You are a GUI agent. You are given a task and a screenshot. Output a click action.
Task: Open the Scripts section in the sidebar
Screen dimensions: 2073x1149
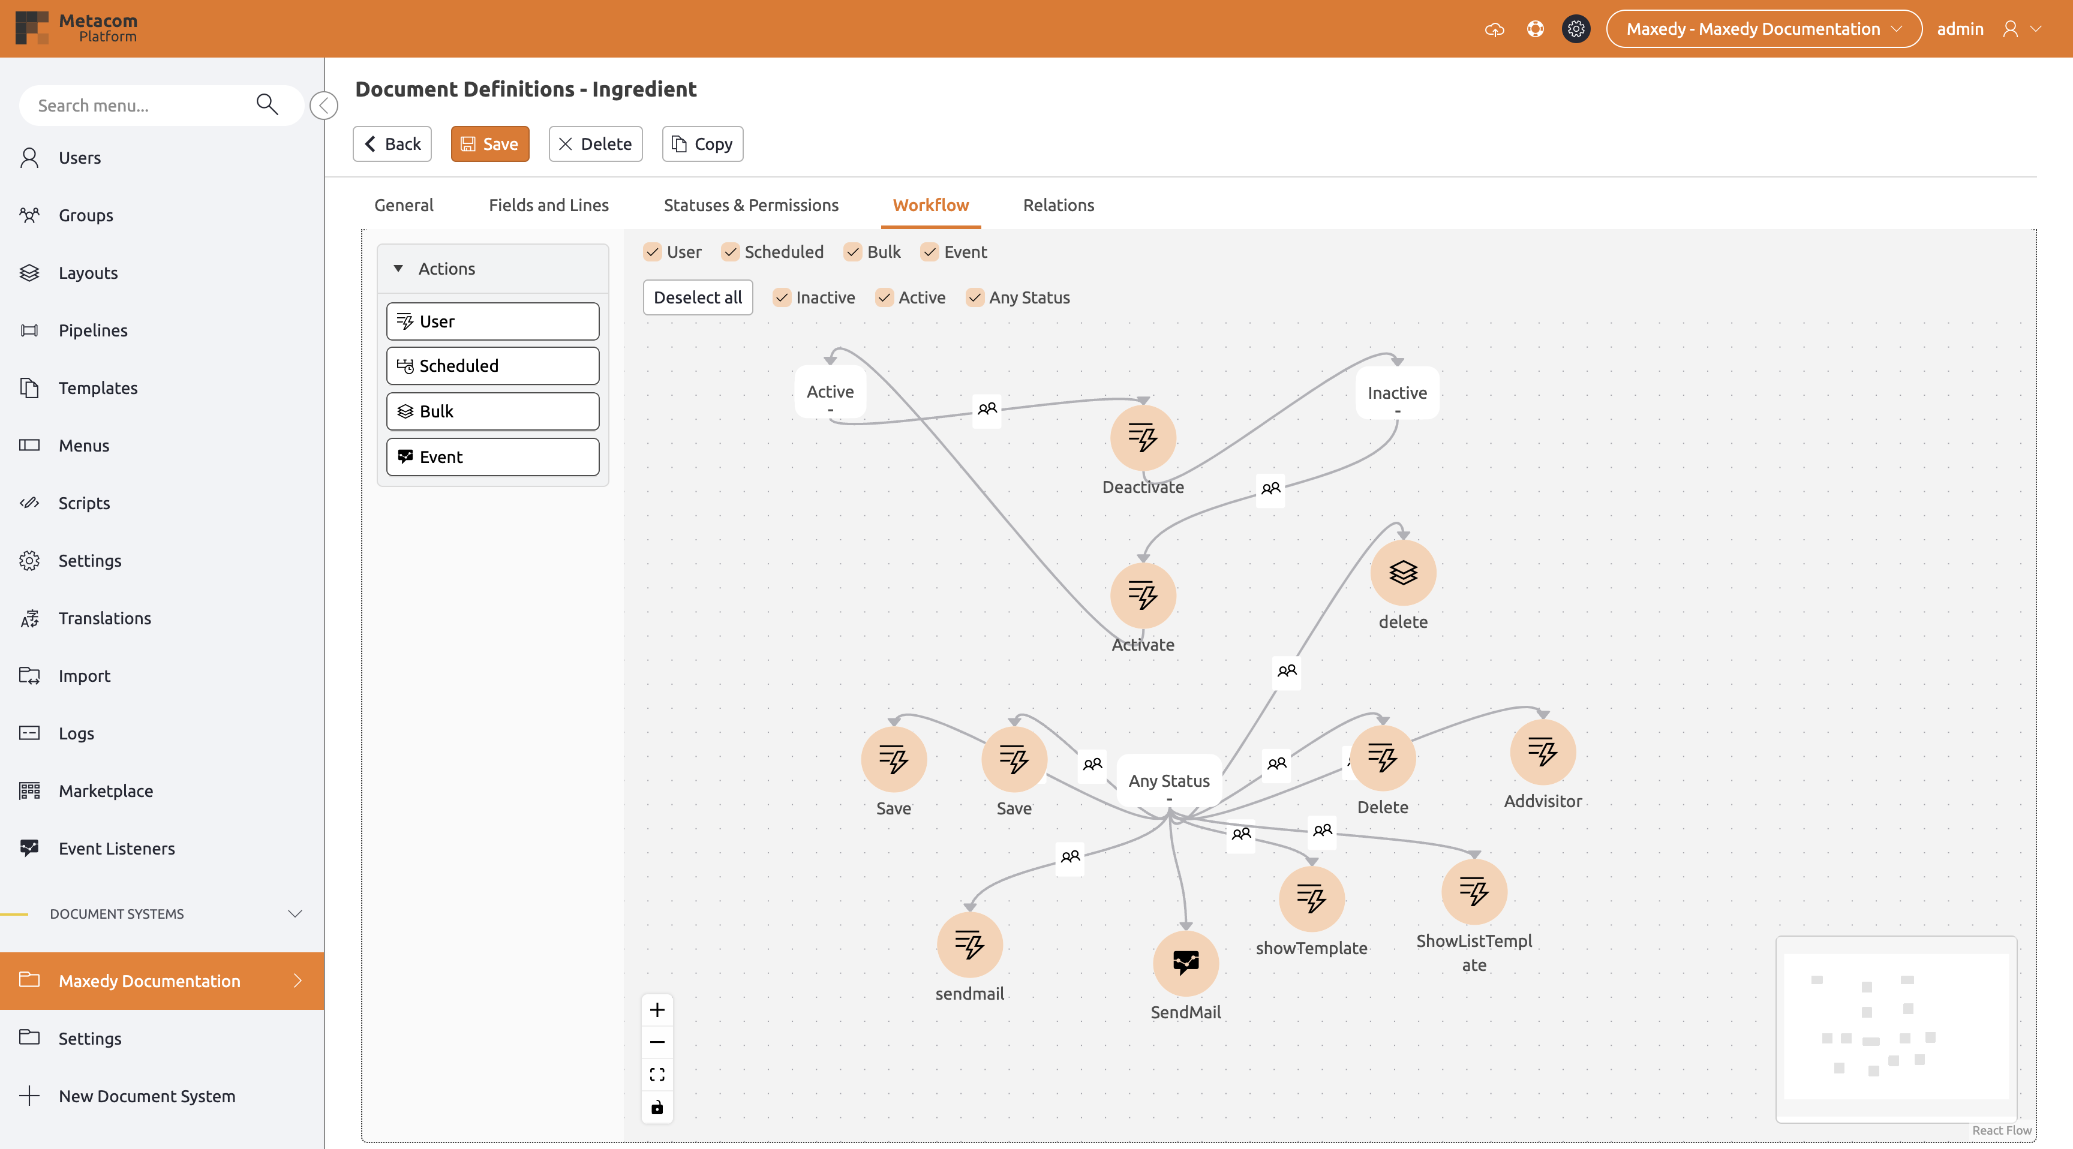pos(84,503)
